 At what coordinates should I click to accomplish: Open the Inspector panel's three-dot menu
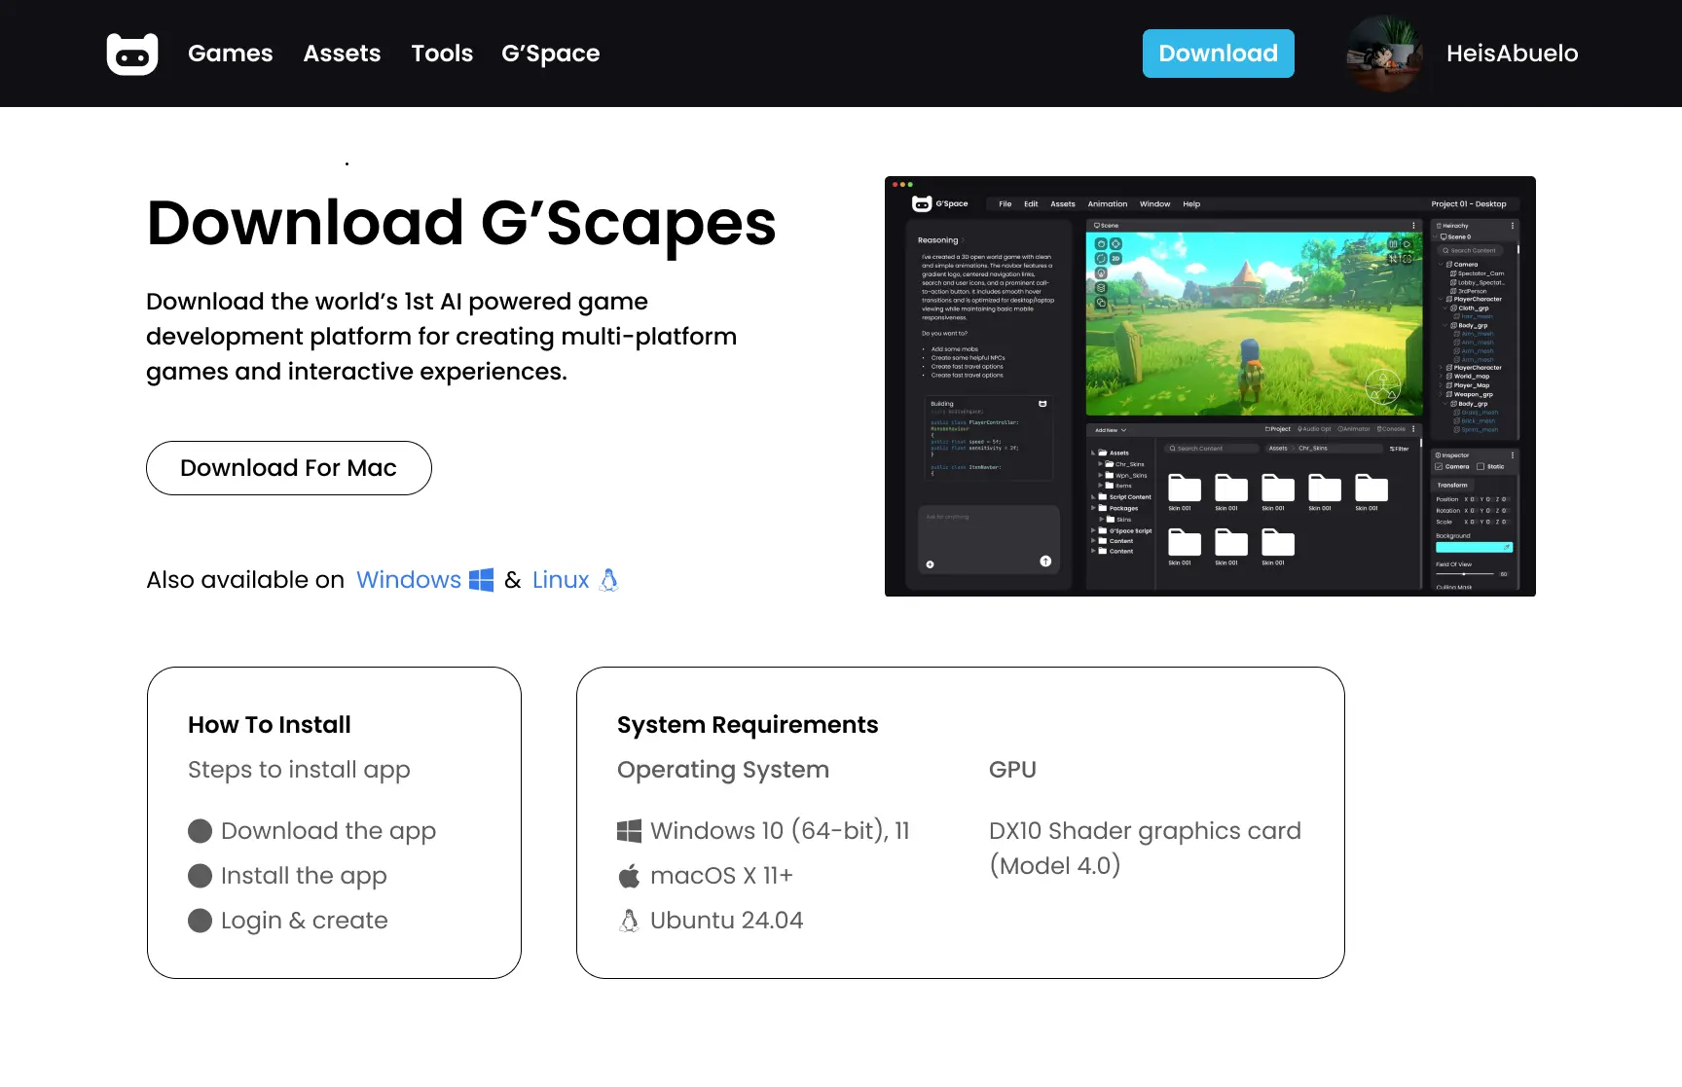(x=1513, y=455)
